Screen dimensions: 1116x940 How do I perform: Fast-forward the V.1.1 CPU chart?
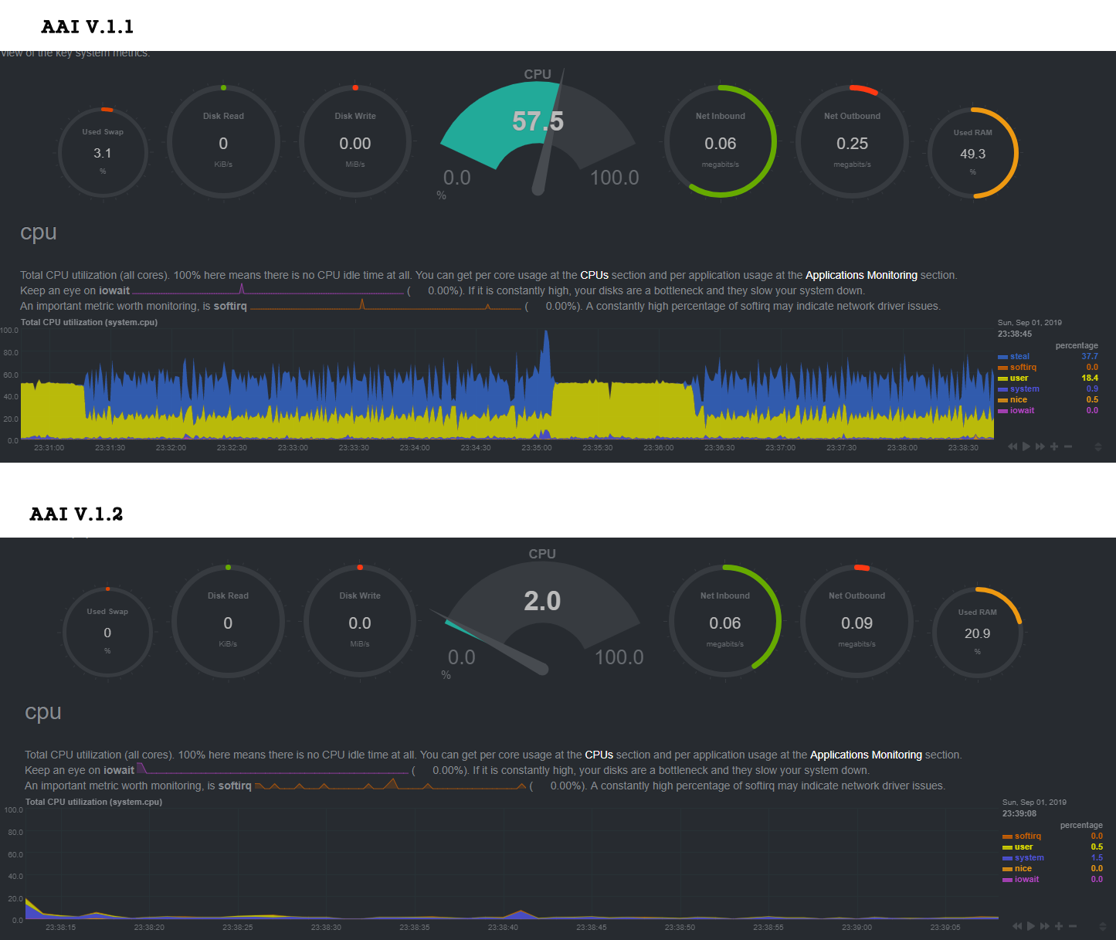[1040, 446]
